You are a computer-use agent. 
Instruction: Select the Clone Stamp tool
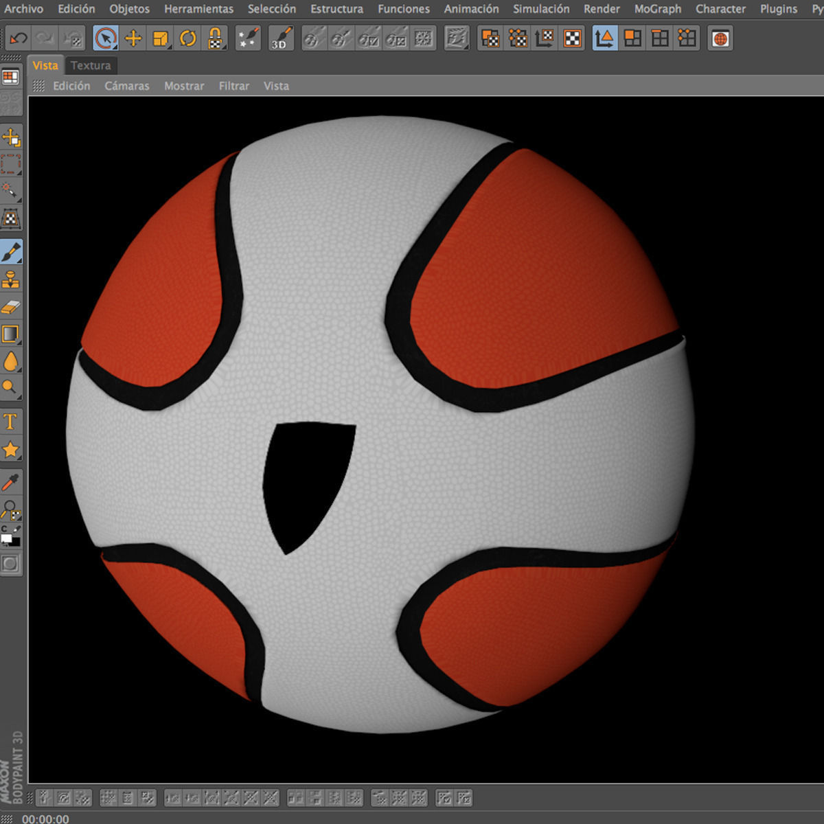pyautogui.click(x=11, y=279)
